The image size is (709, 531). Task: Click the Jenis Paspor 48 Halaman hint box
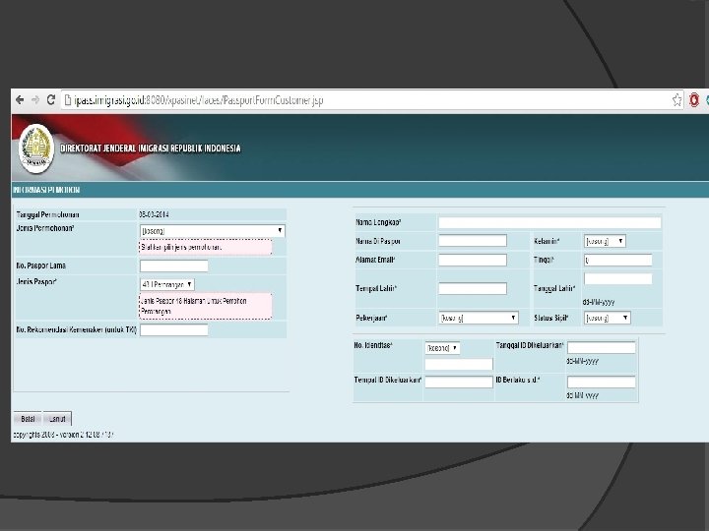click(206, 306)
